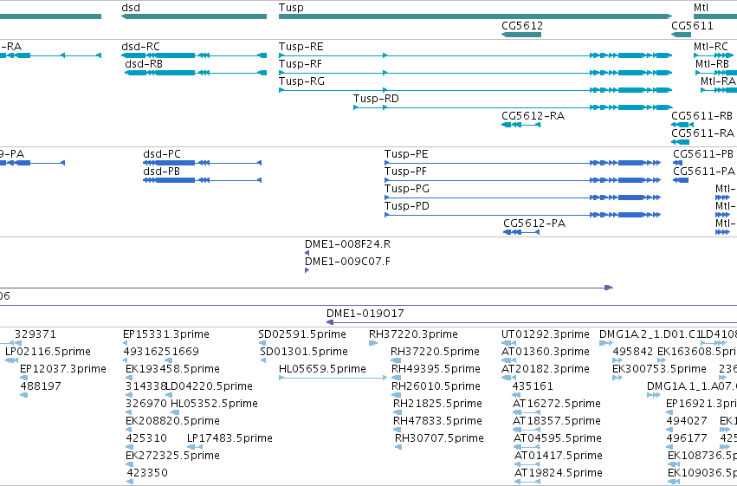737x486 pixels.
Task: Select the RH37220.5prime label
Action: coord(435,352)
